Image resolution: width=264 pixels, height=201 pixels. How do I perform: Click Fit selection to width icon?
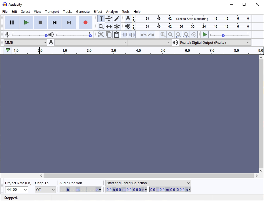[178, 35]
